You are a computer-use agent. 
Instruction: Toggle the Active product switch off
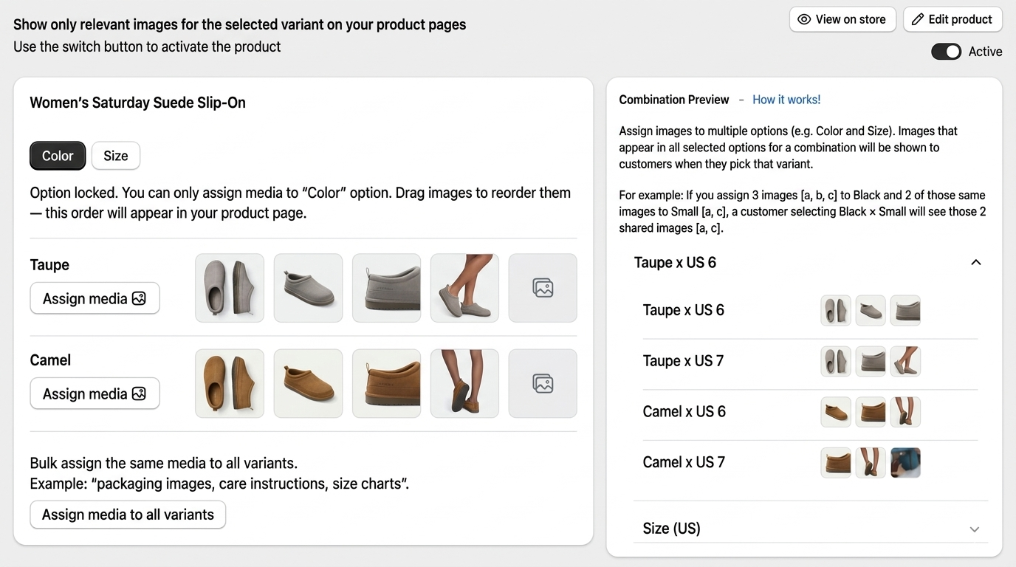tap(946, 52)
